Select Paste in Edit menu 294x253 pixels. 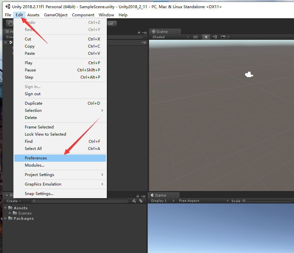tap(60, 53)
